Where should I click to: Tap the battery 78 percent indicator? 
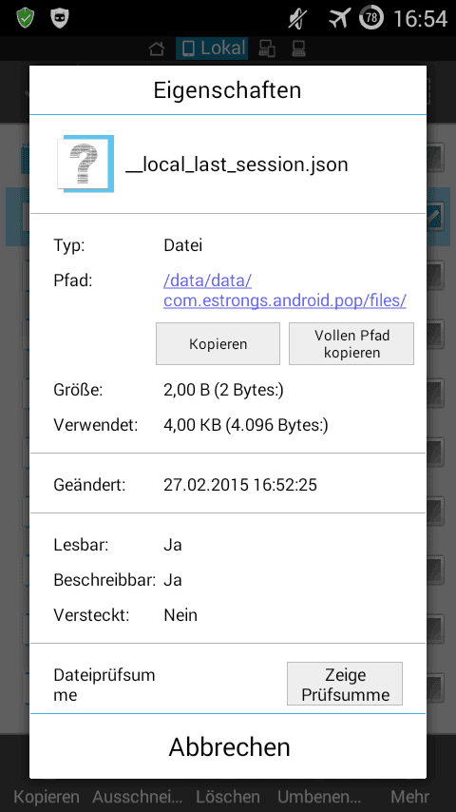[x=371, y=18]
